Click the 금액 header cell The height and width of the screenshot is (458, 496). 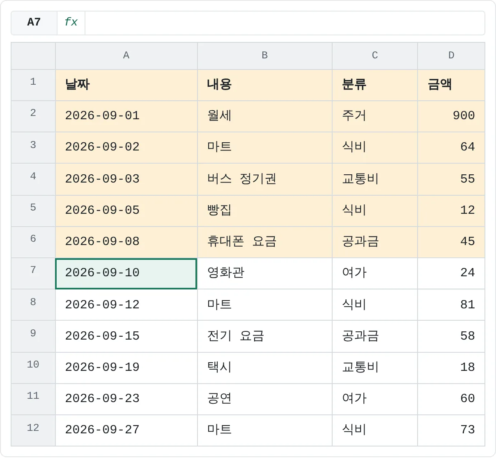pos(451,85)
